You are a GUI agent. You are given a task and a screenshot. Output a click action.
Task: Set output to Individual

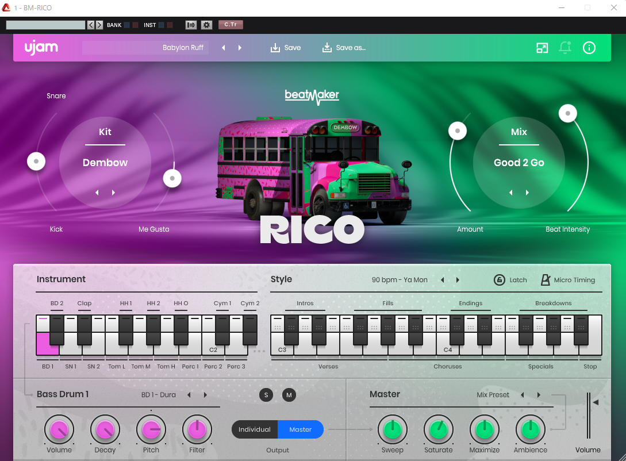point(254,429)
